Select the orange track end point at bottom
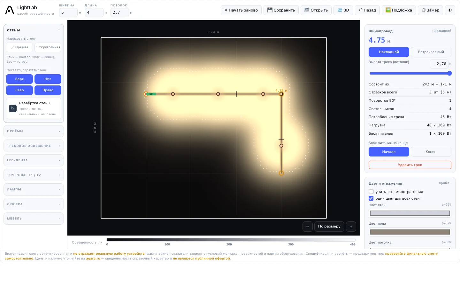460x288 pixels. tap(281, 173)
